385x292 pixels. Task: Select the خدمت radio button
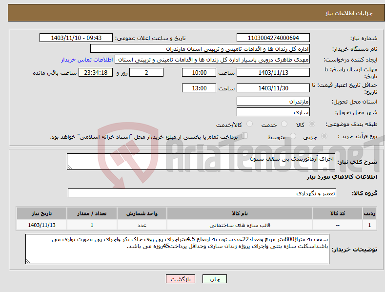click(284, 124)
